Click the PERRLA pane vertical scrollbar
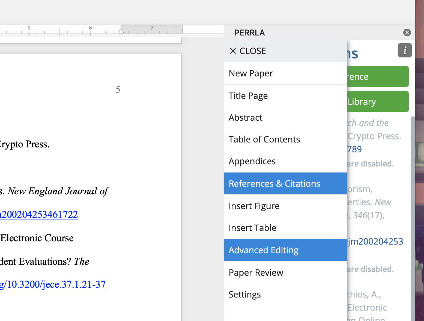The image size is (424, 321). click(413, 218)
